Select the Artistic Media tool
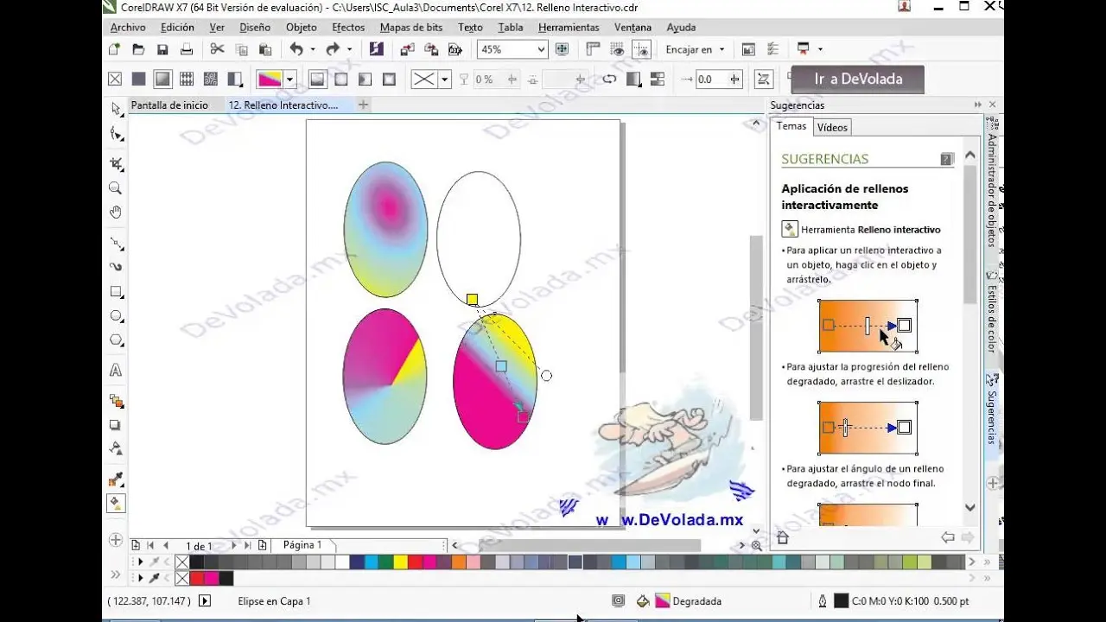 116,267
